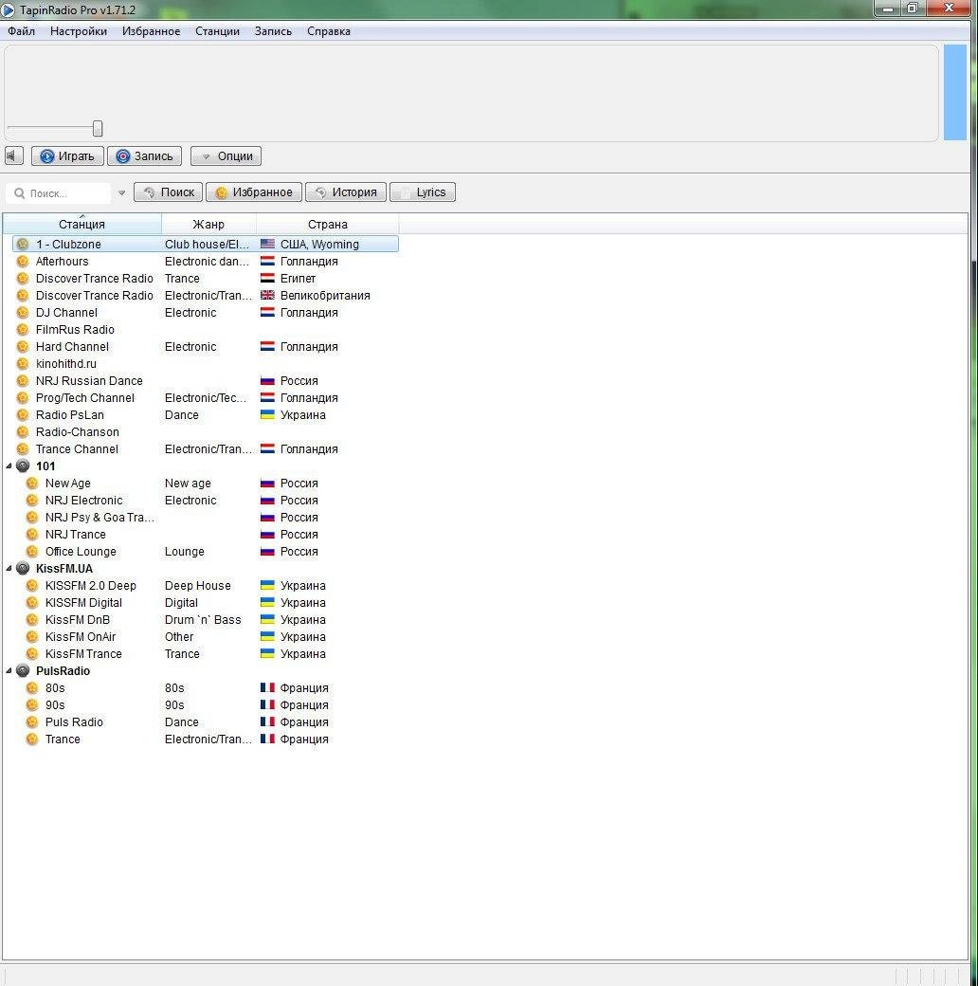Select KISSFM 2.0 Deep station
The image size is (978, 986).
pos(91,586)
